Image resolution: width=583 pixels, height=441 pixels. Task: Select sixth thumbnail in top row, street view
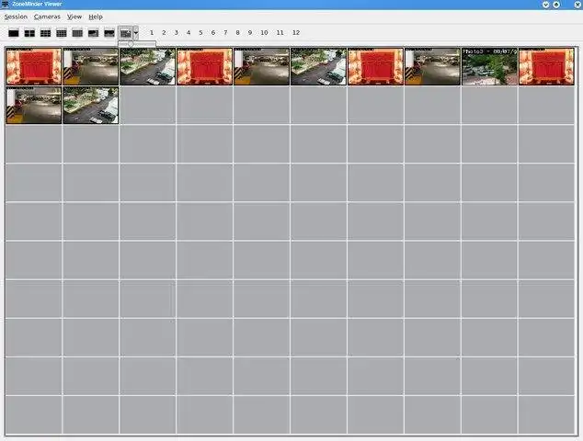[318, 66]
